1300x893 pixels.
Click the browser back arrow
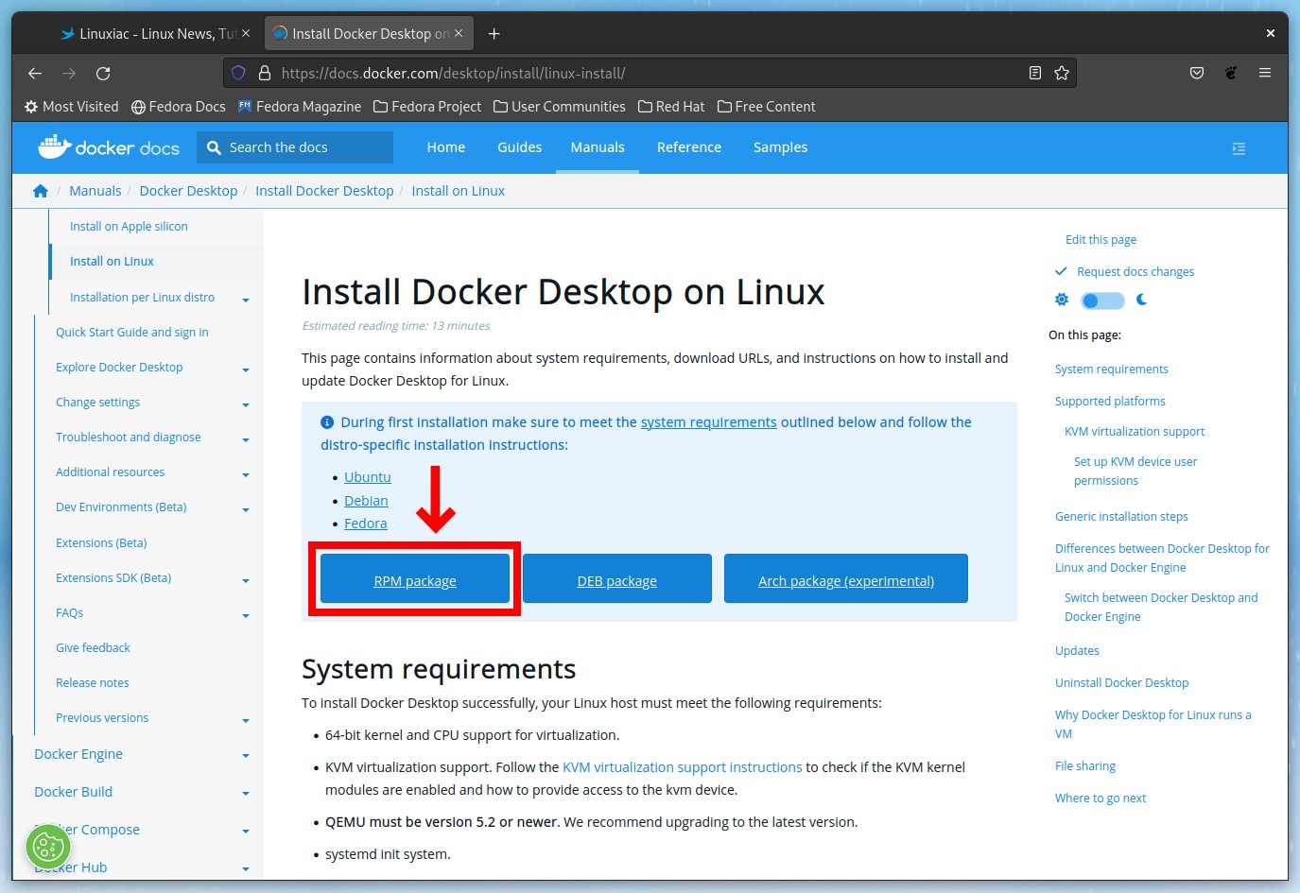(35, 73)
